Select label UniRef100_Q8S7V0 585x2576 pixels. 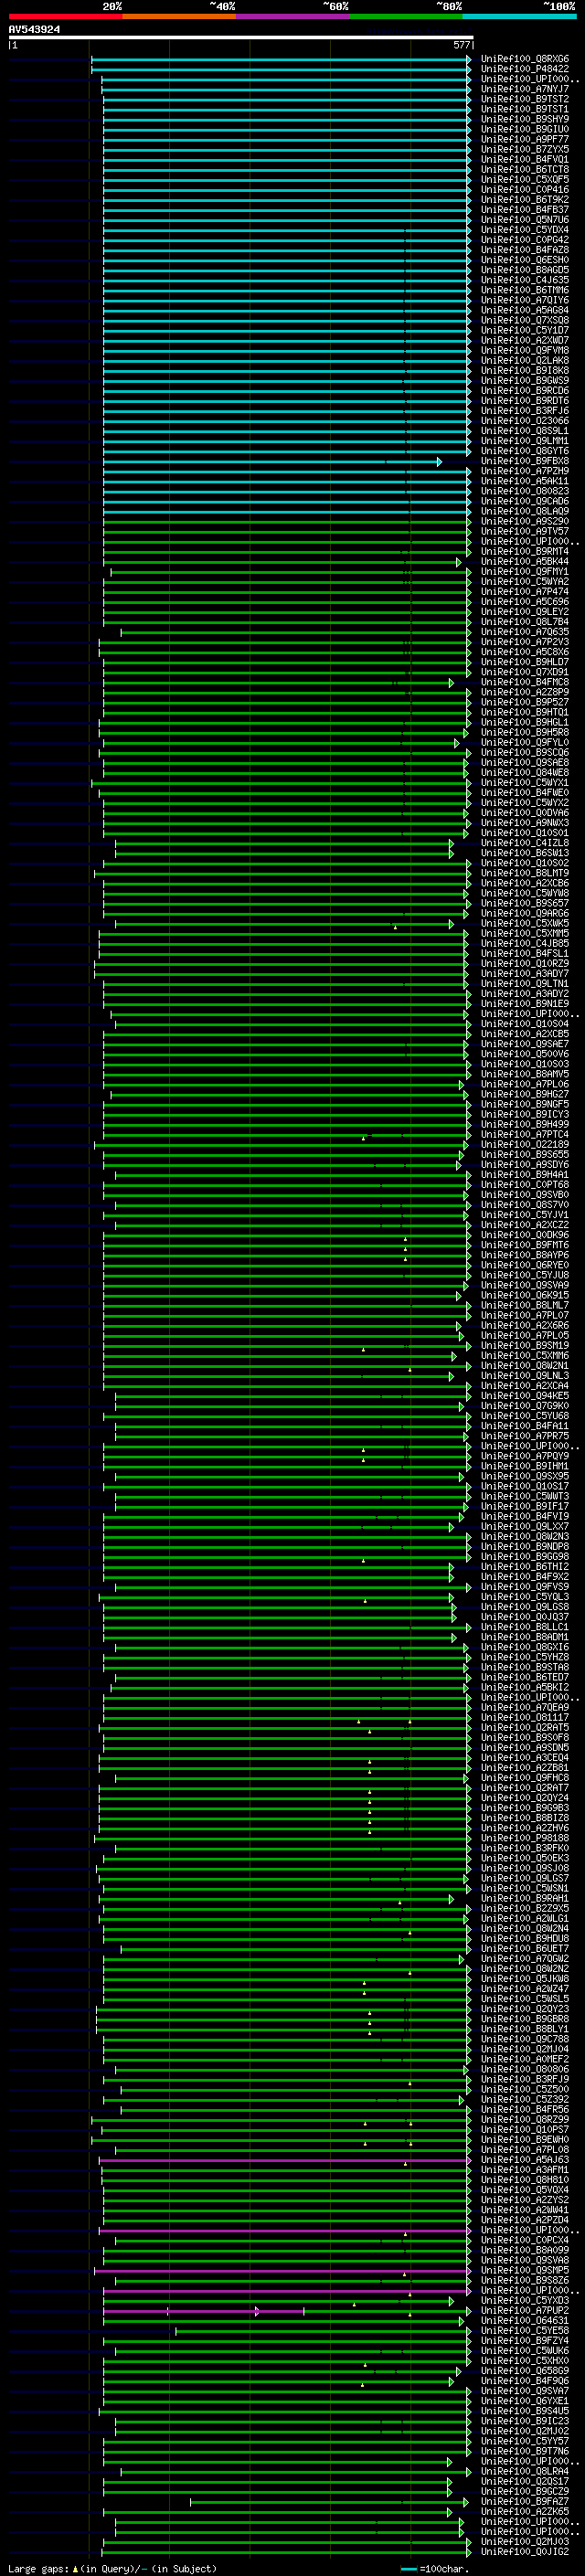(x=525, y=1205)
